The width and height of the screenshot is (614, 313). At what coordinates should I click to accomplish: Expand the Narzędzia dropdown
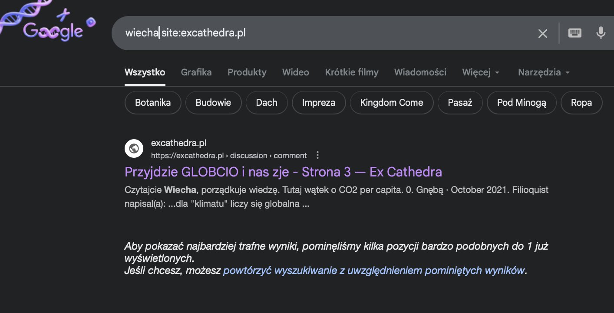tap(544, 72)
